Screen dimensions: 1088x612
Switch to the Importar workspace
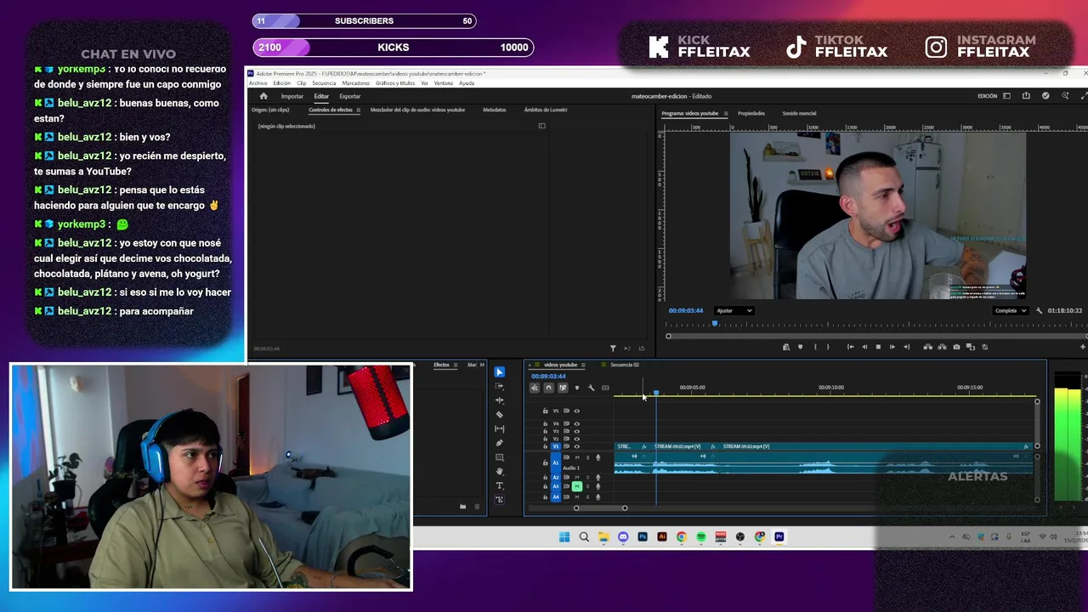[292, 97]
